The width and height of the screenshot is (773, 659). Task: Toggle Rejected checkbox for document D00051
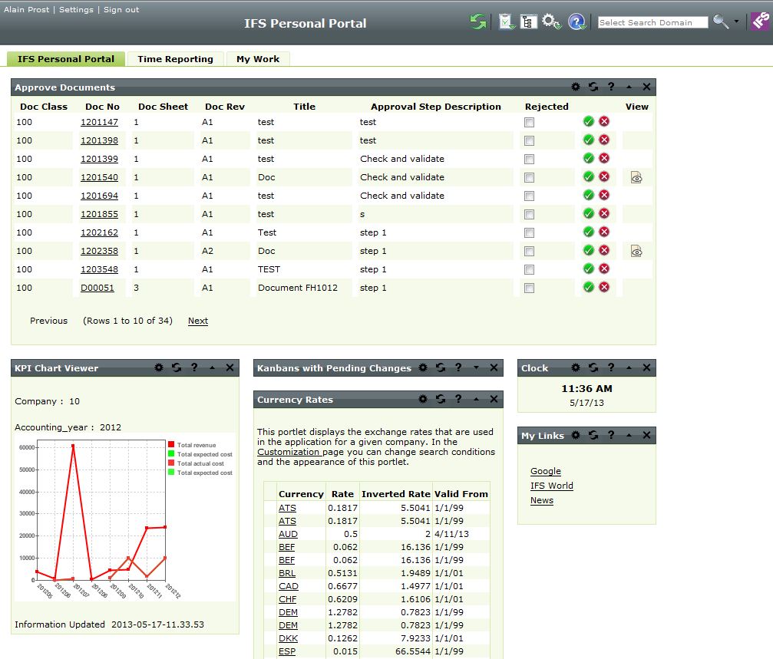coord(529,288)
